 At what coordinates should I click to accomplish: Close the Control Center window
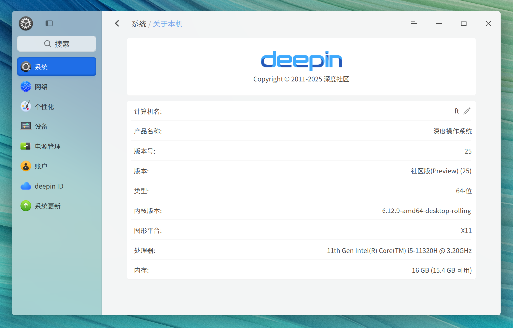(x=488, y=23)
